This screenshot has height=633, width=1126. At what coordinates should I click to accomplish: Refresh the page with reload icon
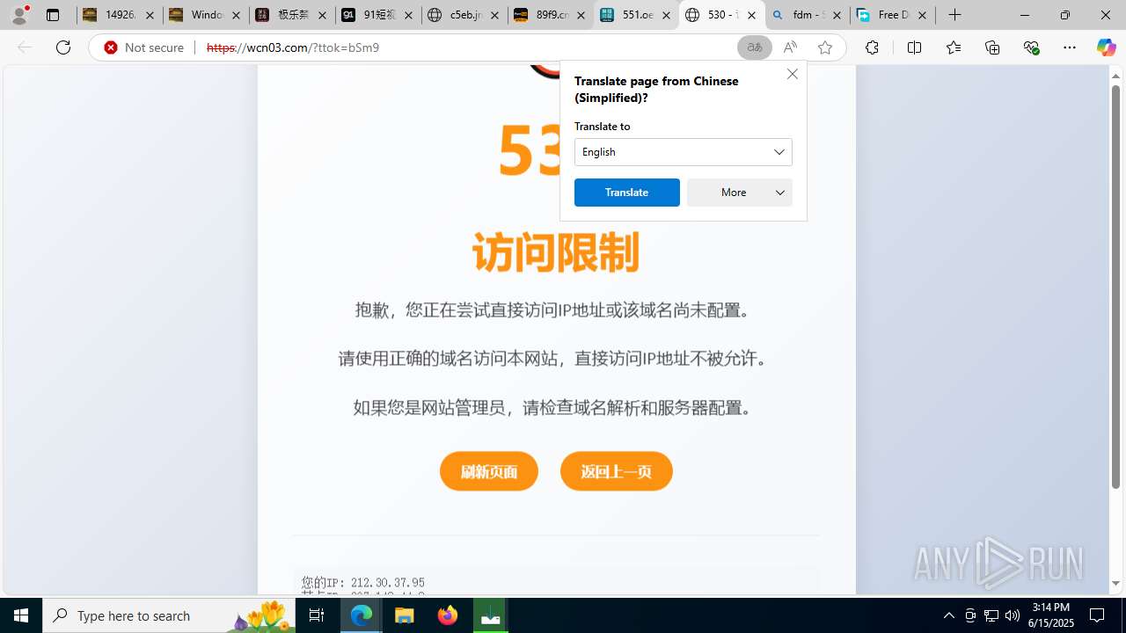point(63,47)
